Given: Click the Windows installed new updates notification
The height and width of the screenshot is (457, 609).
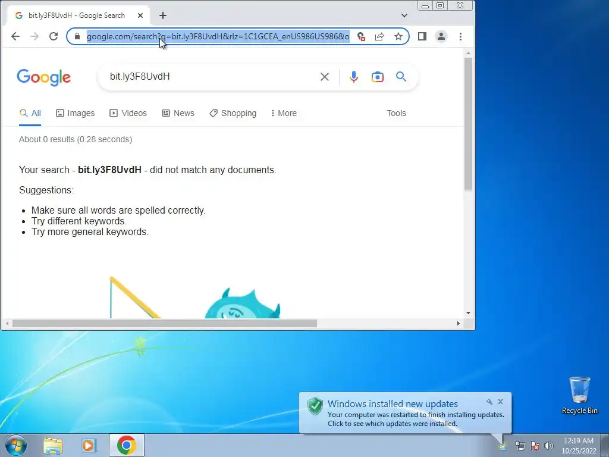Looking at the screenshot, I should tap(405, 413).
